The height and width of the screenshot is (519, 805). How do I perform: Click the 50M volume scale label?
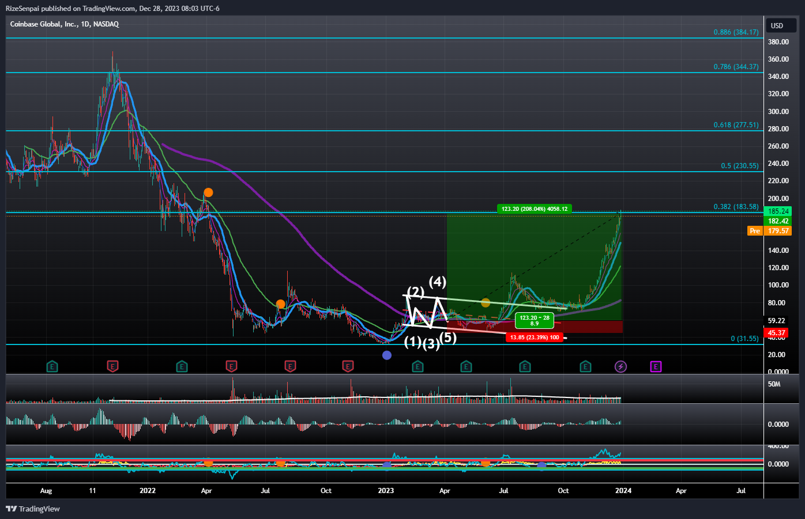coord(774,384)
